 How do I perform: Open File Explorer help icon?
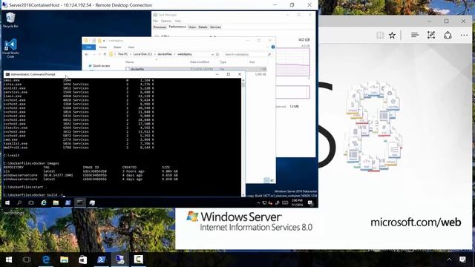tap(273, 47)
